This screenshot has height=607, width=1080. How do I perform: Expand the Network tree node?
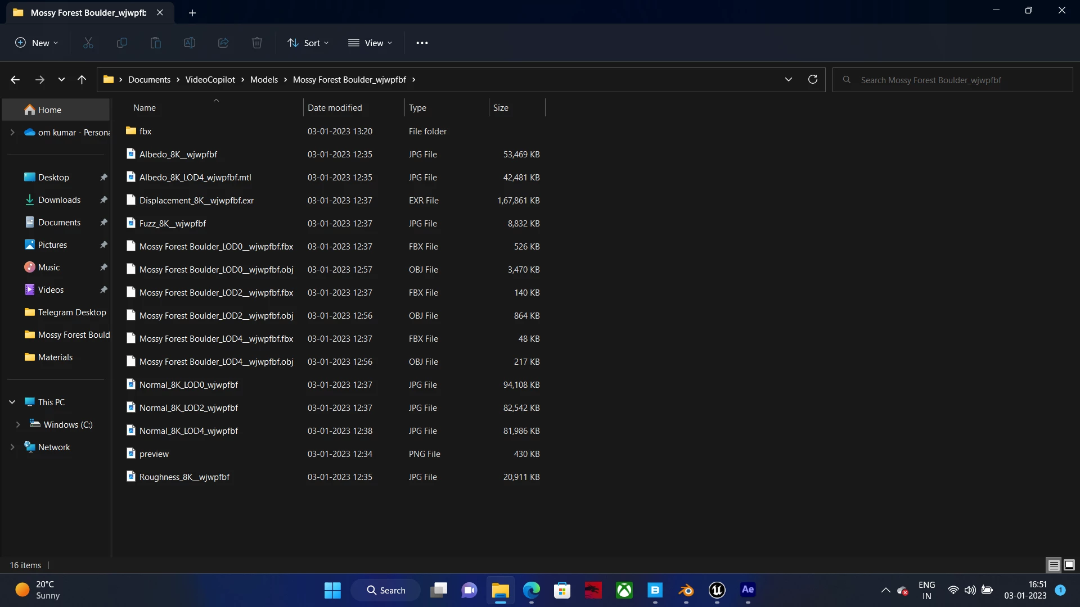point(12,447)
